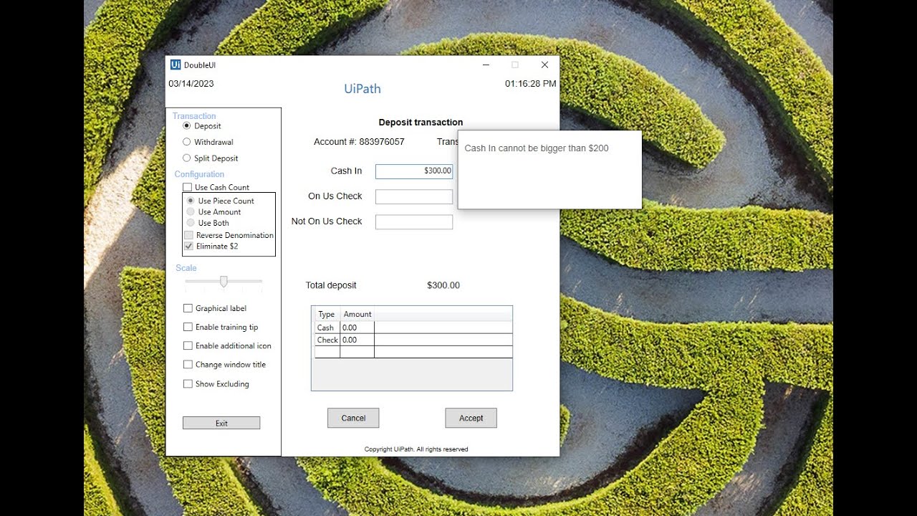Viewport: 917px width, 516px height.
Task: Focus the Not On Us Check field
Action: [414, 222]
